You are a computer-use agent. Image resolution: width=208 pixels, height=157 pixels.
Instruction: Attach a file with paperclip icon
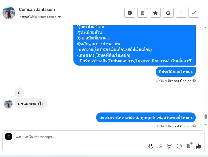[x=160, y=146]
